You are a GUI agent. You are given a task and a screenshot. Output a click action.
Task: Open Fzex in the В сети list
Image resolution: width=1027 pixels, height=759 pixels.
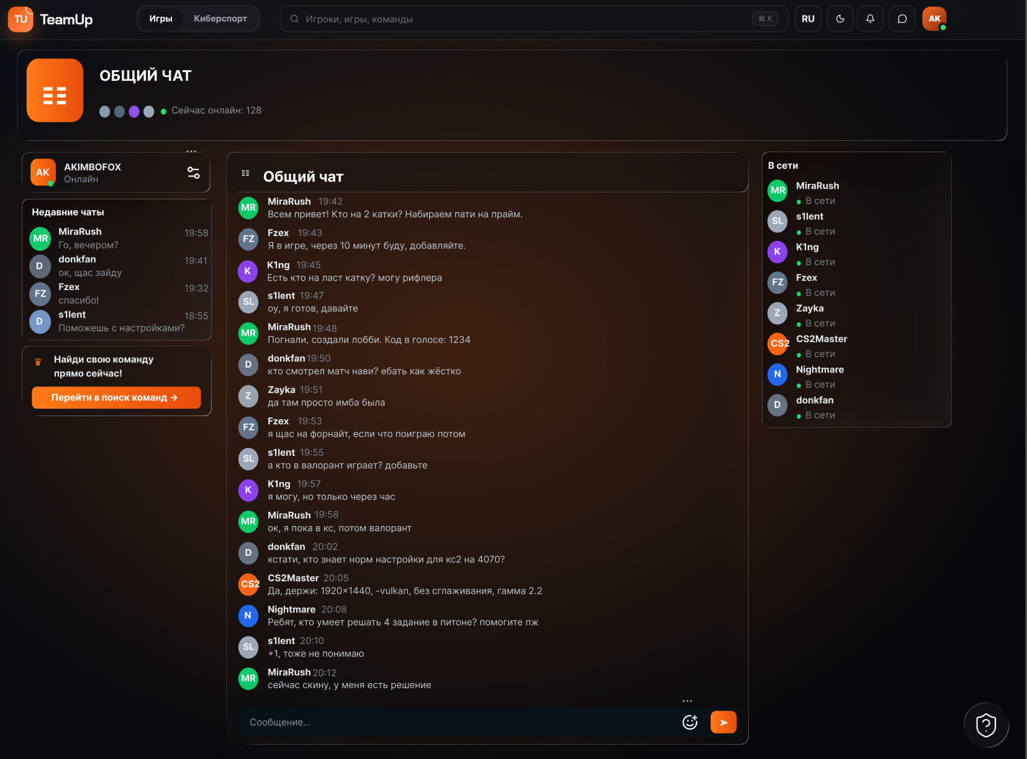[x=857, y=284]
